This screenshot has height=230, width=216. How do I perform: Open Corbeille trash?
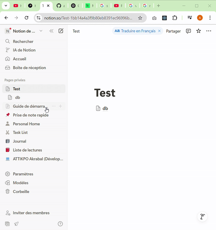tap(34, 192)
